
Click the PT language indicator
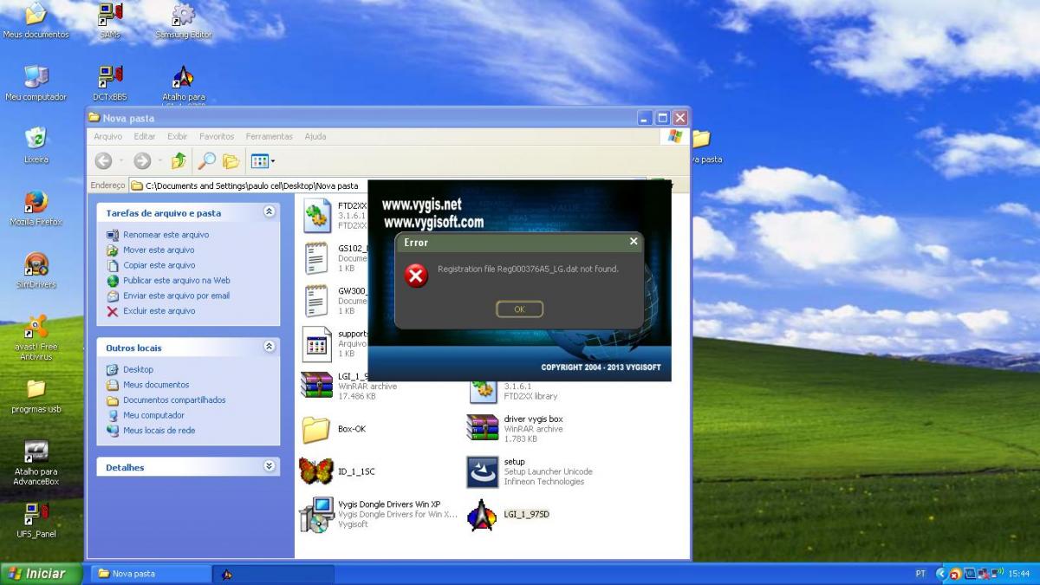tap(920, 574)
